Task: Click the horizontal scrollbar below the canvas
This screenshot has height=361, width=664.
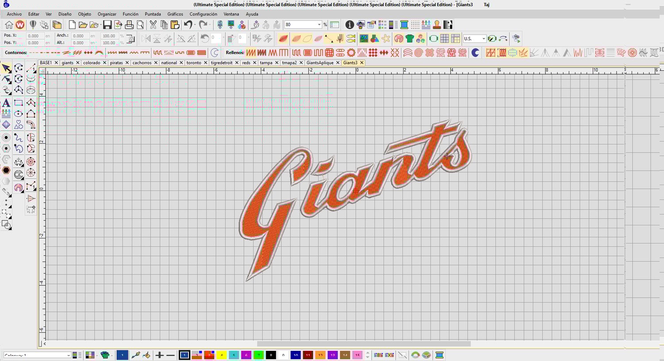Action: (364, 344)
